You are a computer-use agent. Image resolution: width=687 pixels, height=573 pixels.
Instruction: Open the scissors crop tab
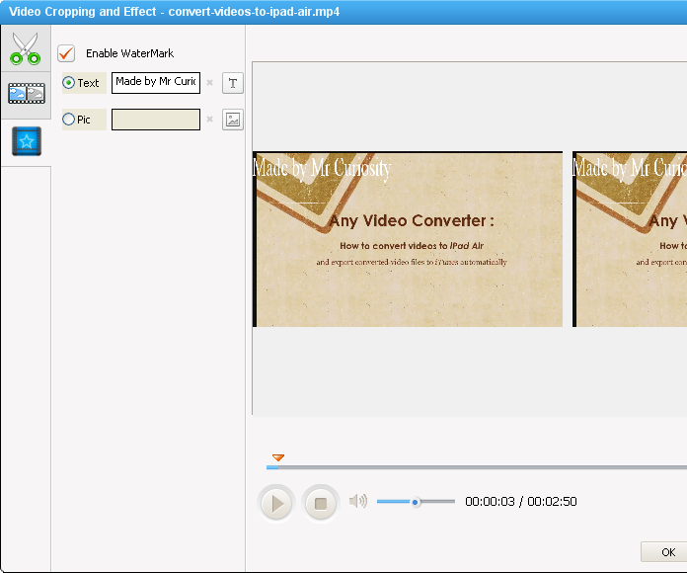[x=26, y=48]
